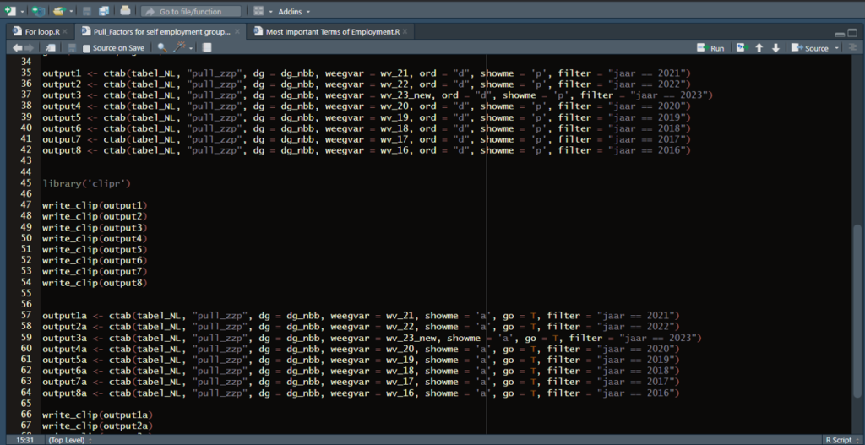Click the Save All documents icon

(x=103, y=11)
